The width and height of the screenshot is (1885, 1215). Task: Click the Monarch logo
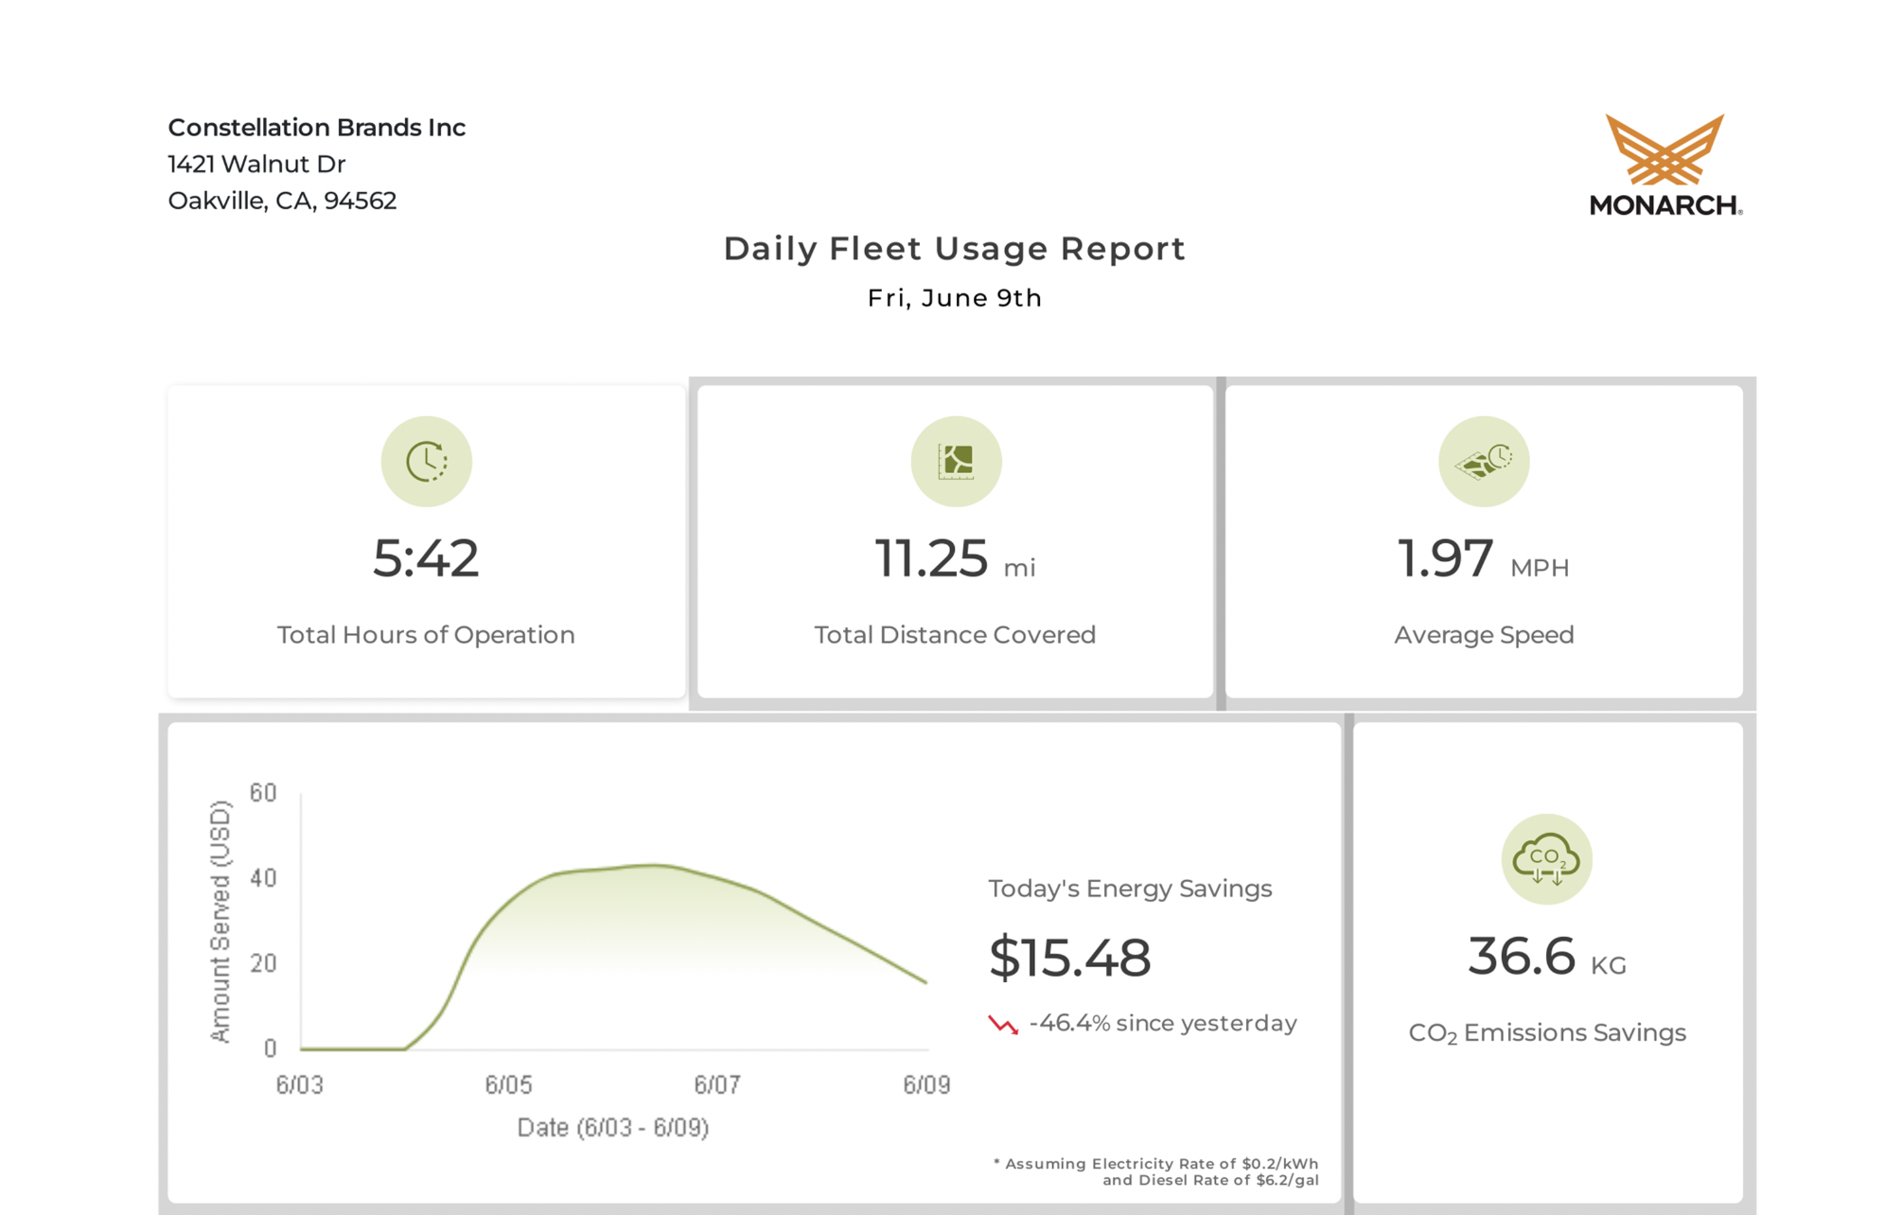pos(1665,166)
